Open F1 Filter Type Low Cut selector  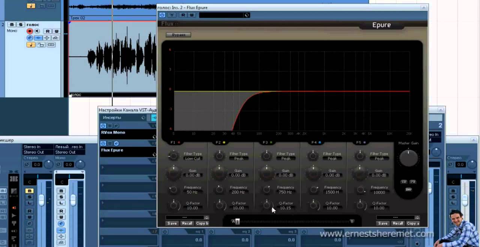pyautogui.click(x=193, y=159)
